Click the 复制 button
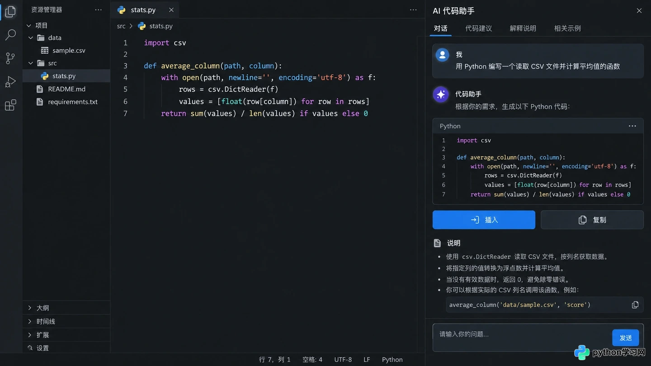The image size is (651, 366). (x=592, y=220)
